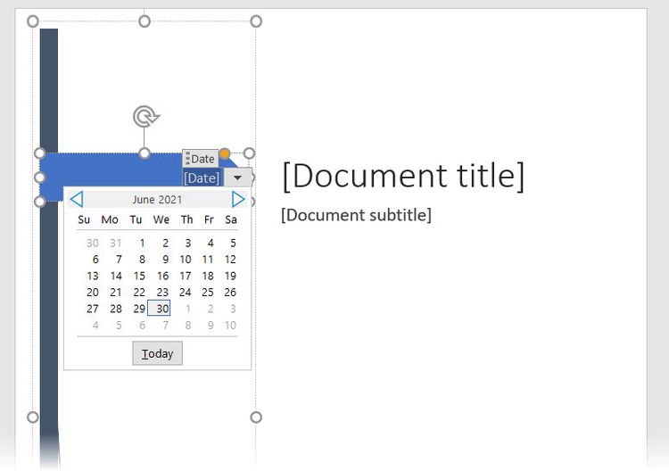The image size is (669, 471).
Task: Click the rotate handle above the shape
Action: coord(145,117)
